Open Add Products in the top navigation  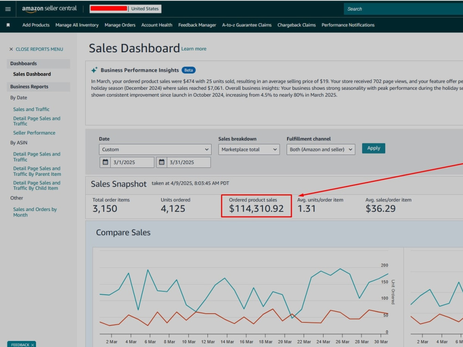(36, 25)
